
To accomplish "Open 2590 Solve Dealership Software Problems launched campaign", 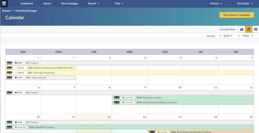I will point(183,103).
